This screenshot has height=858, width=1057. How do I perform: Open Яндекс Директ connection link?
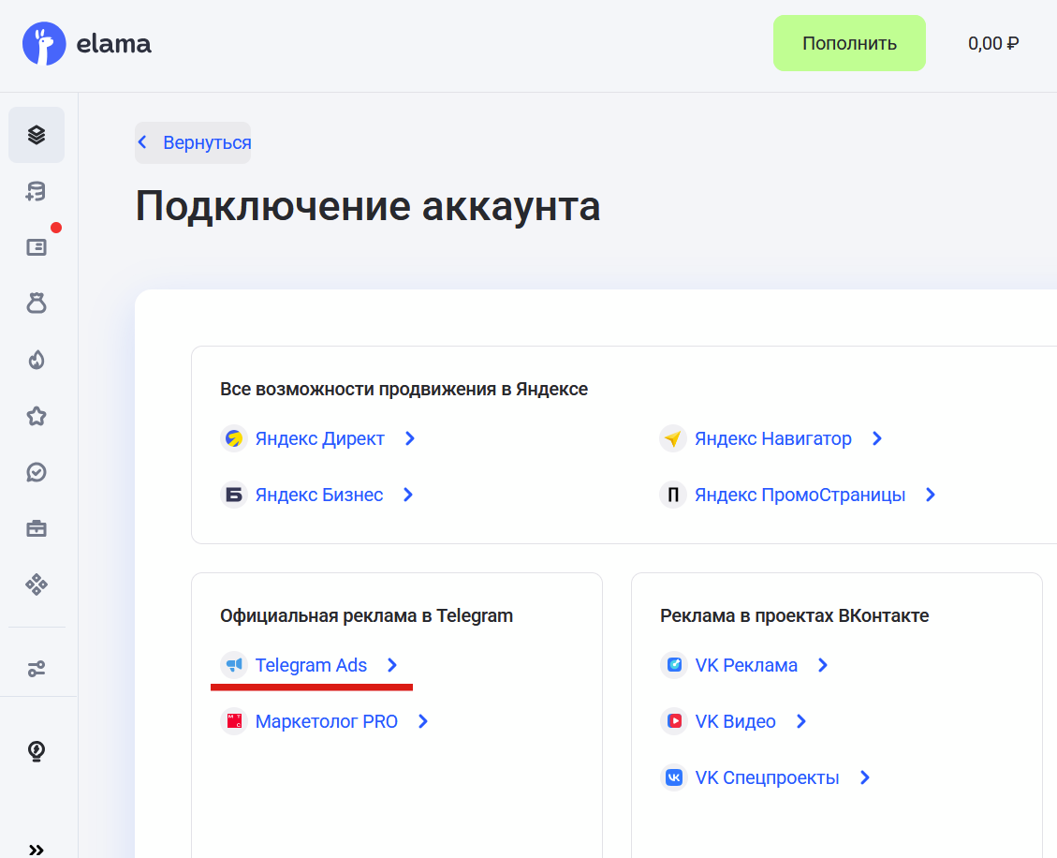click(319, 438)
